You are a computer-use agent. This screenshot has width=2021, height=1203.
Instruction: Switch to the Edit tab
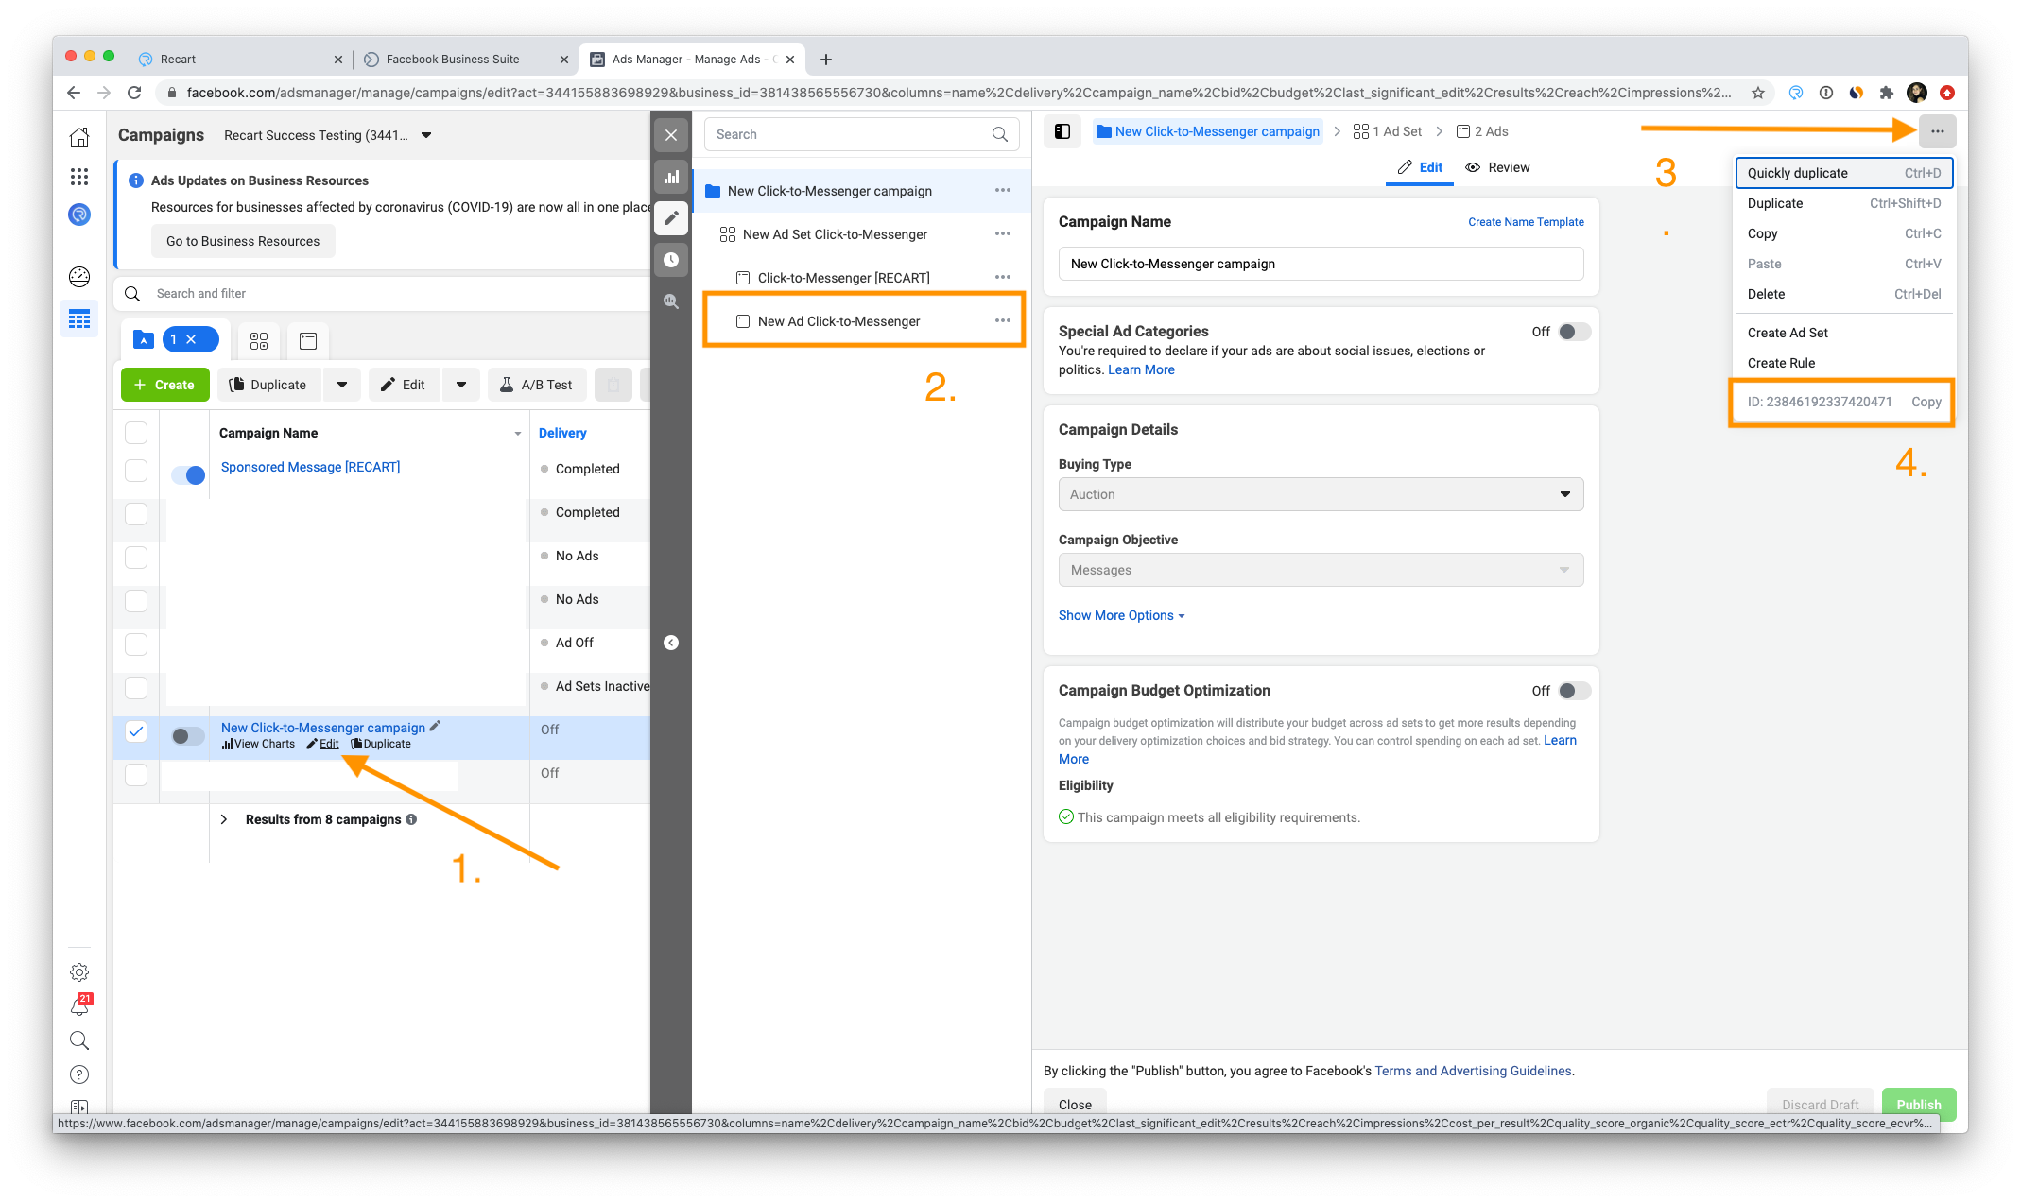tap(1420, 167)
